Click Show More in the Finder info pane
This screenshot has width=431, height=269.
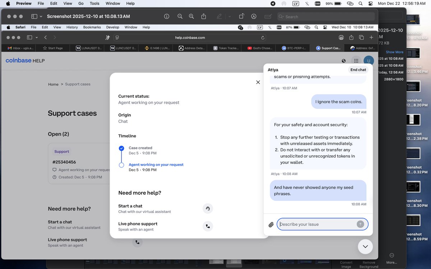coord(394,52)
